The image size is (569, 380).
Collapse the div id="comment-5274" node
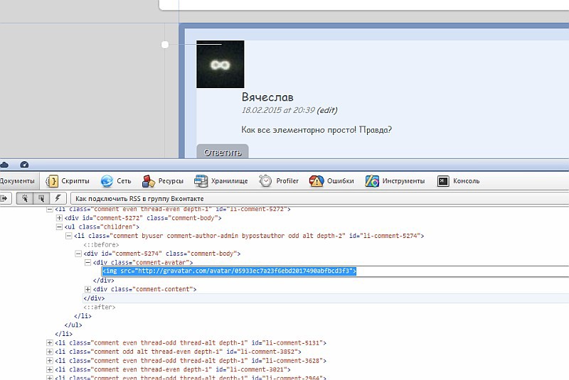tap(78, 254)
